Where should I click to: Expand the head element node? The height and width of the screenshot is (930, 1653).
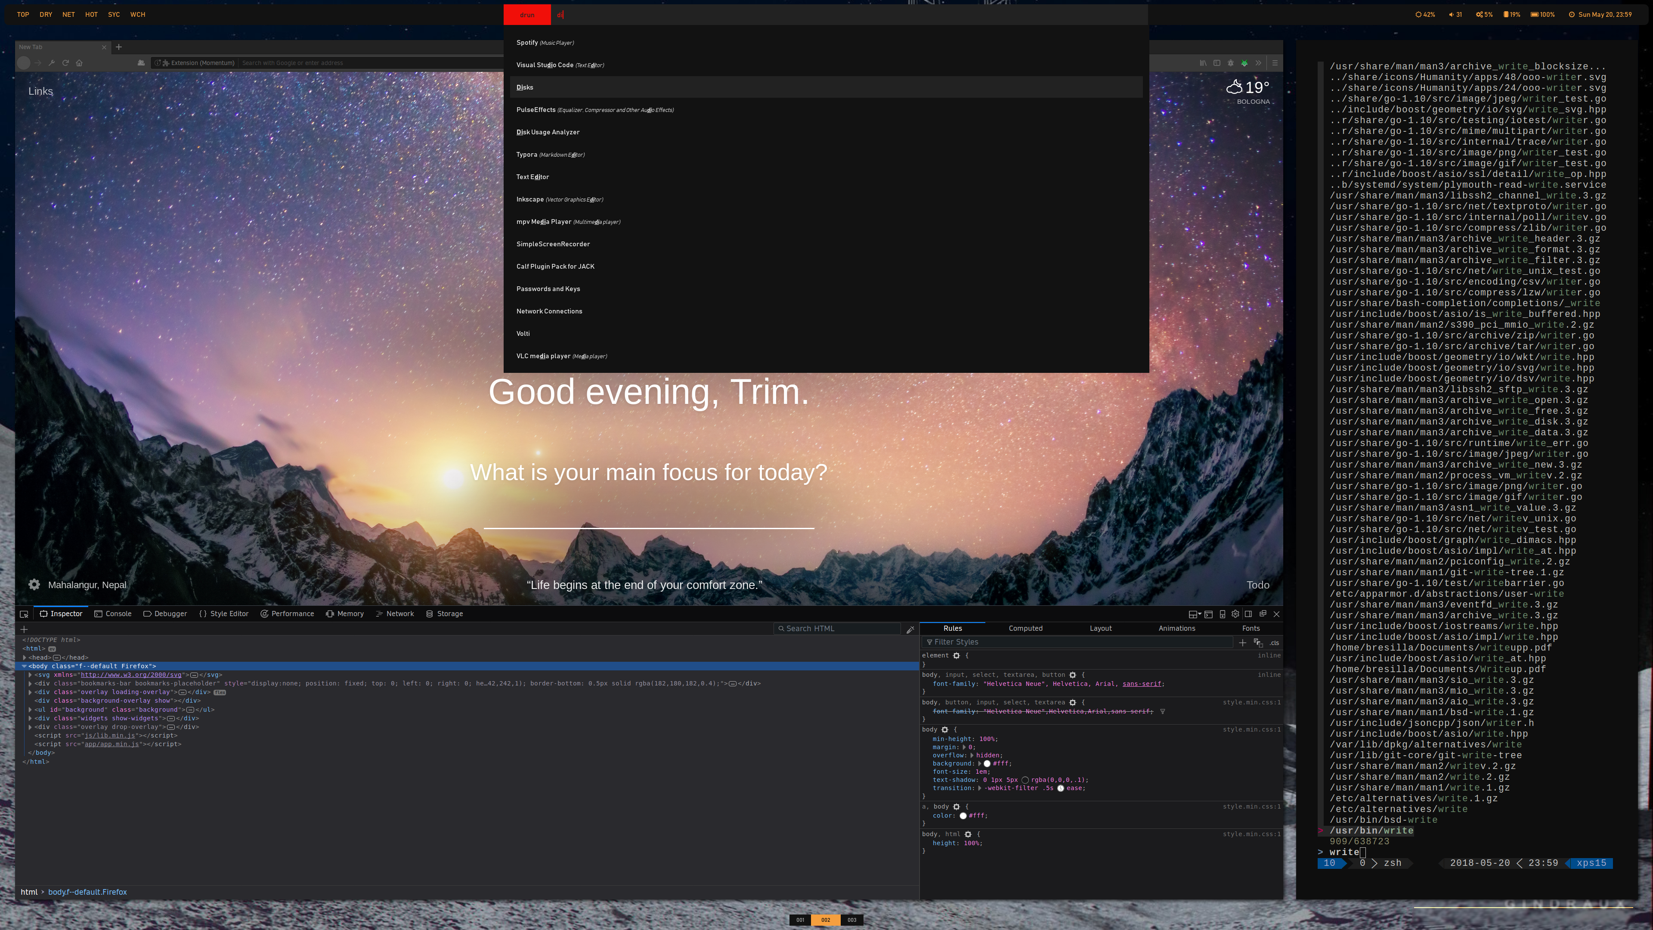[25, 657]
